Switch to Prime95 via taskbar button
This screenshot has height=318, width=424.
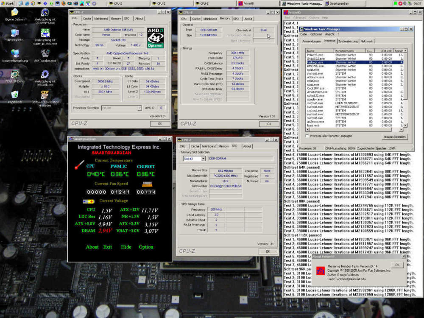coord(258,3)
